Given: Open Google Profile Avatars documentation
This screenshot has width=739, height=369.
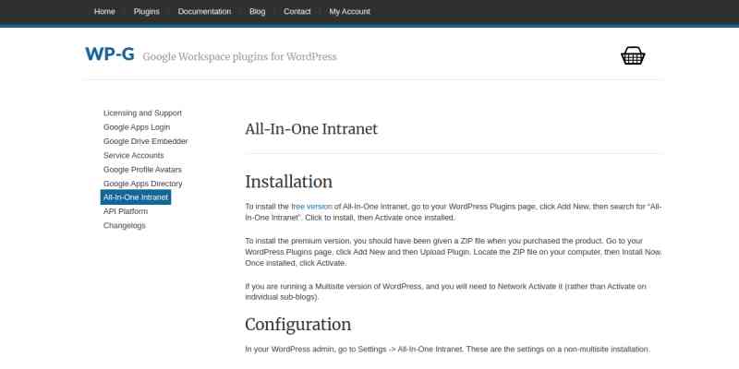Looking at the screenshot, I should pyautogui.click(x=142, y=170).
